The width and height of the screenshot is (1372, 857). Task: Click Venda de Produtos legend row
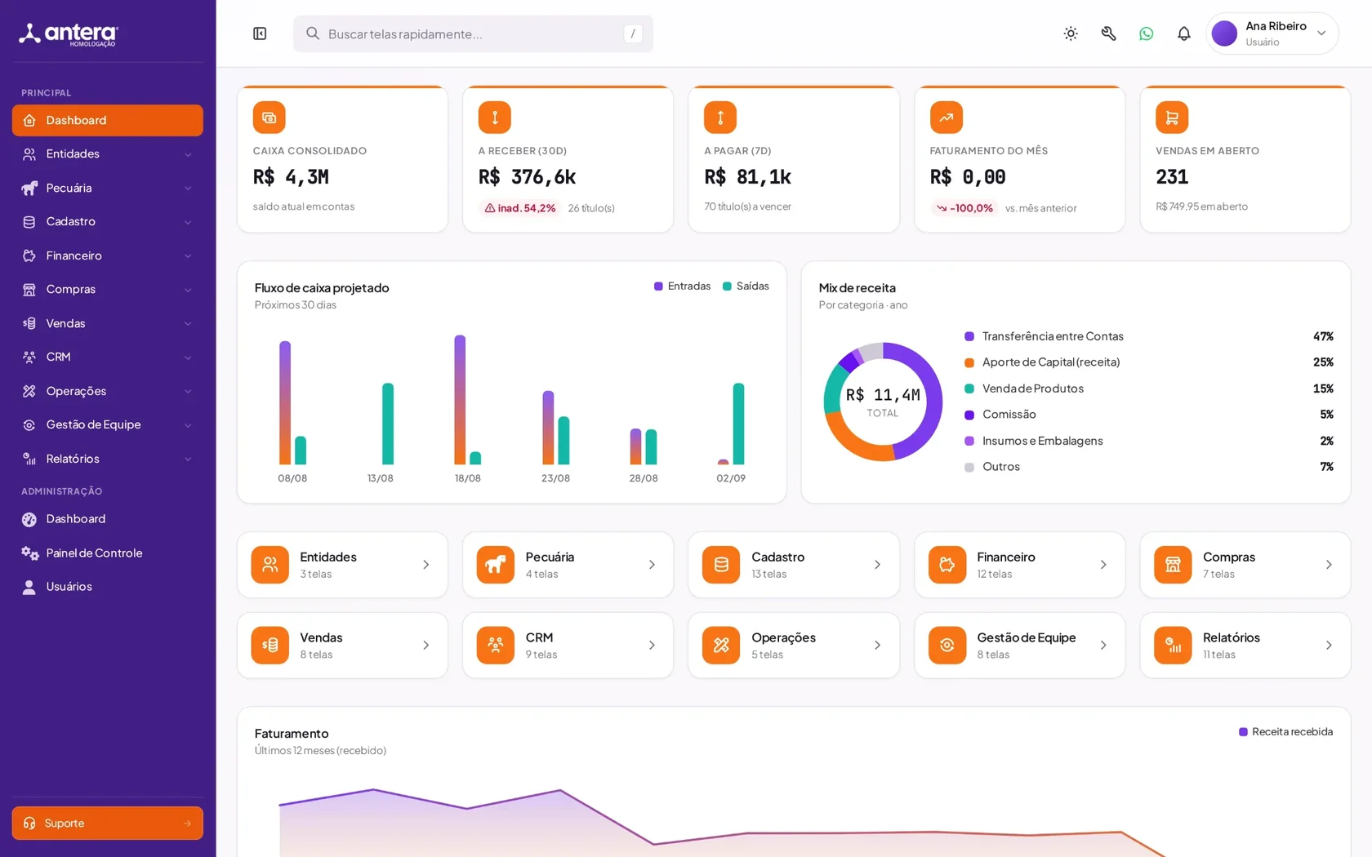click(1149, 389)
